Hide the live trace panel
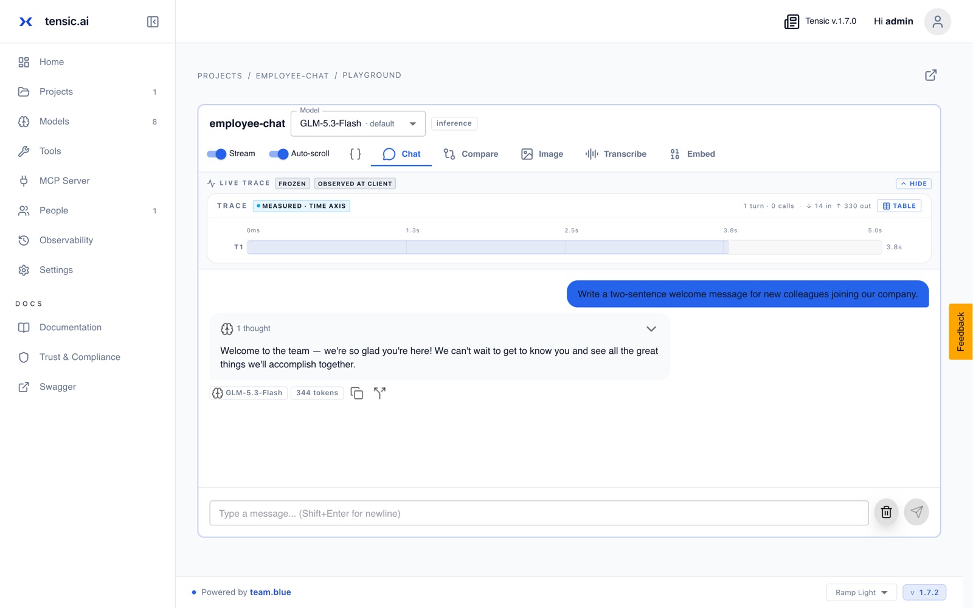This screenshot has width=973, height=608. [913, 184]
